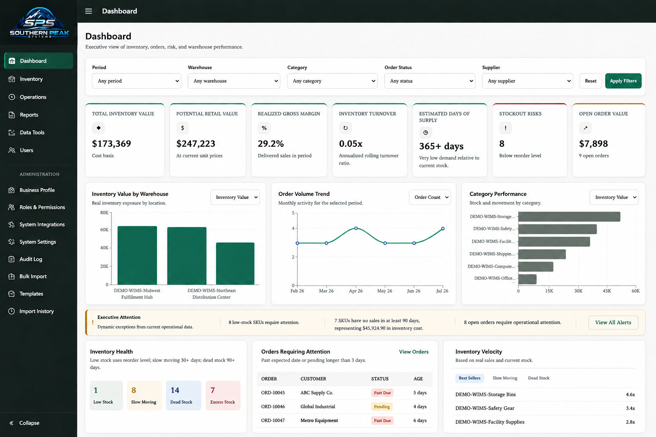This screenshot has height=437, width=656.
Task: Click the Executive Attention warning icon
Action: pos(93,323)
